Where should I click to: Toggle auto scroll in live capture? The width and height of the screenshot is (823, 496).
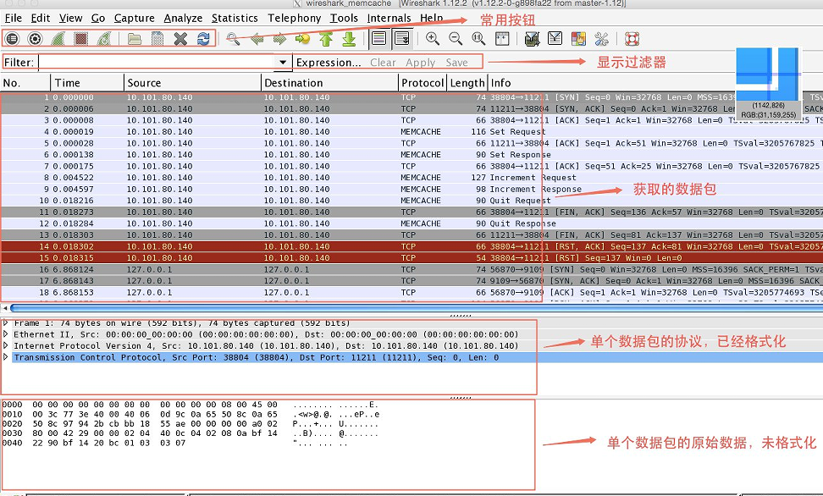click(402, 39)
